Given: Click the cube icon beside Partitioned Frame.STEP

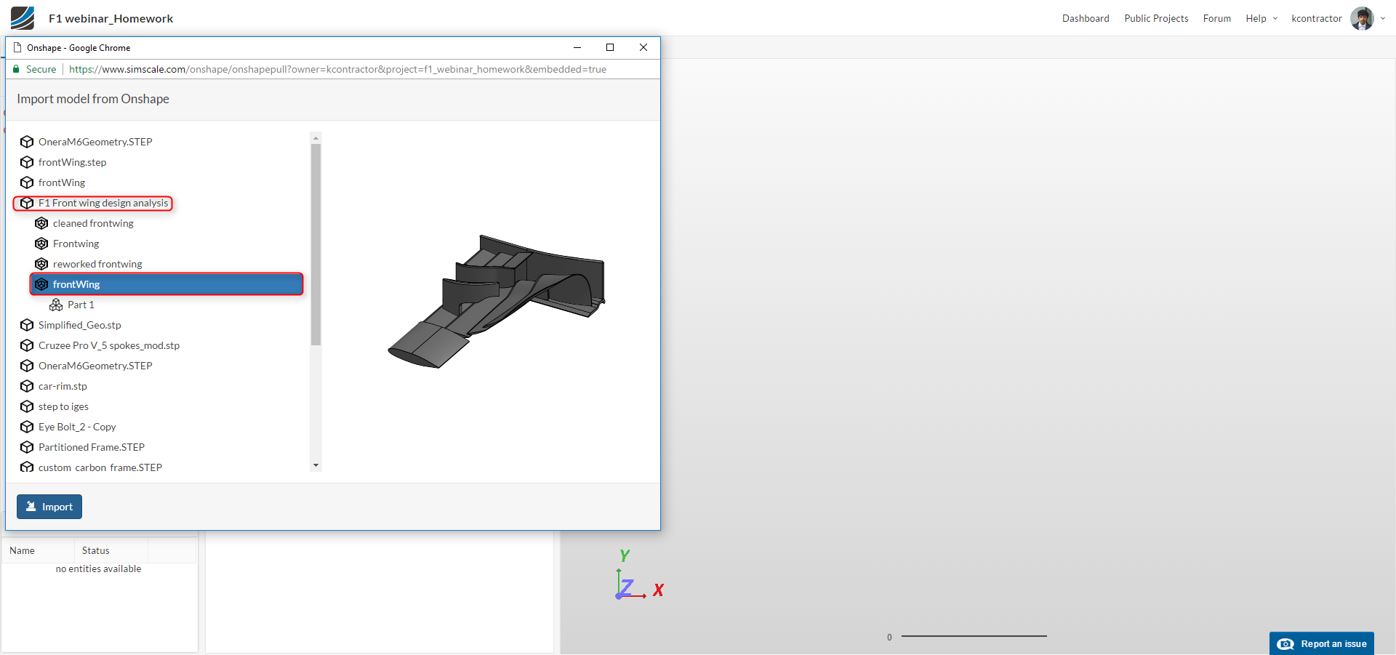Looking at the screenshot, I should (x=27, y=447).
